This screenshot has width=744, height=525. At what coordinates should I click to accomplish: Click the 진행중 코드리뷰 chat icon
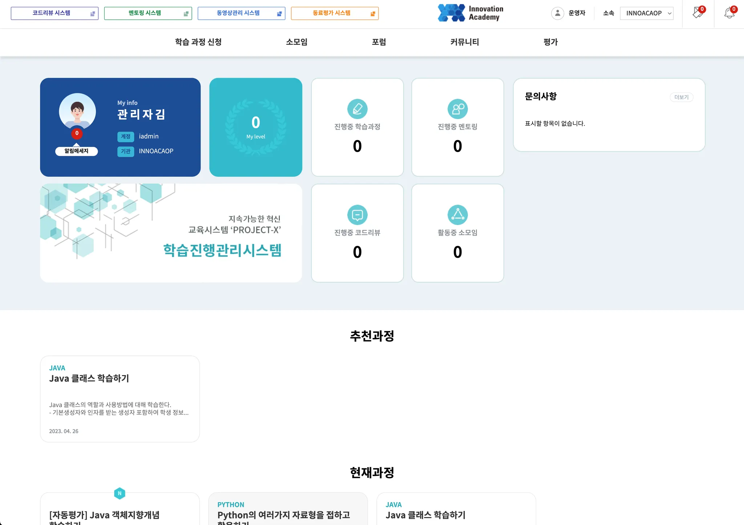tap(357, 215)
